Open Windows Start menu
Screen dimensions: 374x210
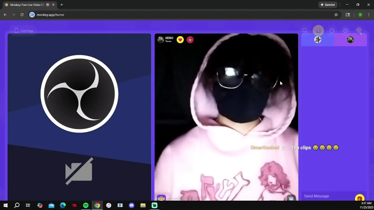tap(5, 206)
